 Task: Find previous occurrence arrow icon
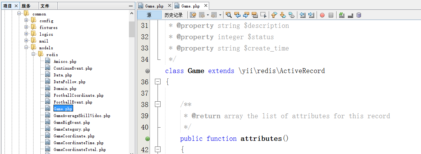(237, 15)
